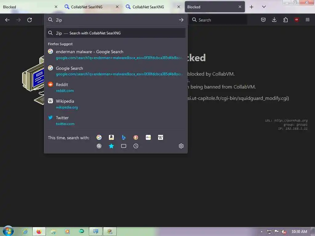
Task: Open the Firefox hamburger menu
Action: 307,20
